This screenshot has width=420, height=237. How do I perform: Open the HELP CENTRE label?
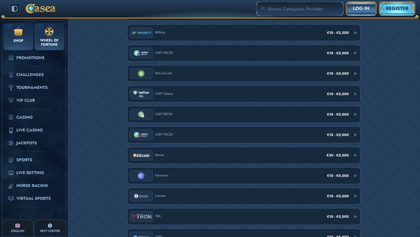click(x=50, y=231)
